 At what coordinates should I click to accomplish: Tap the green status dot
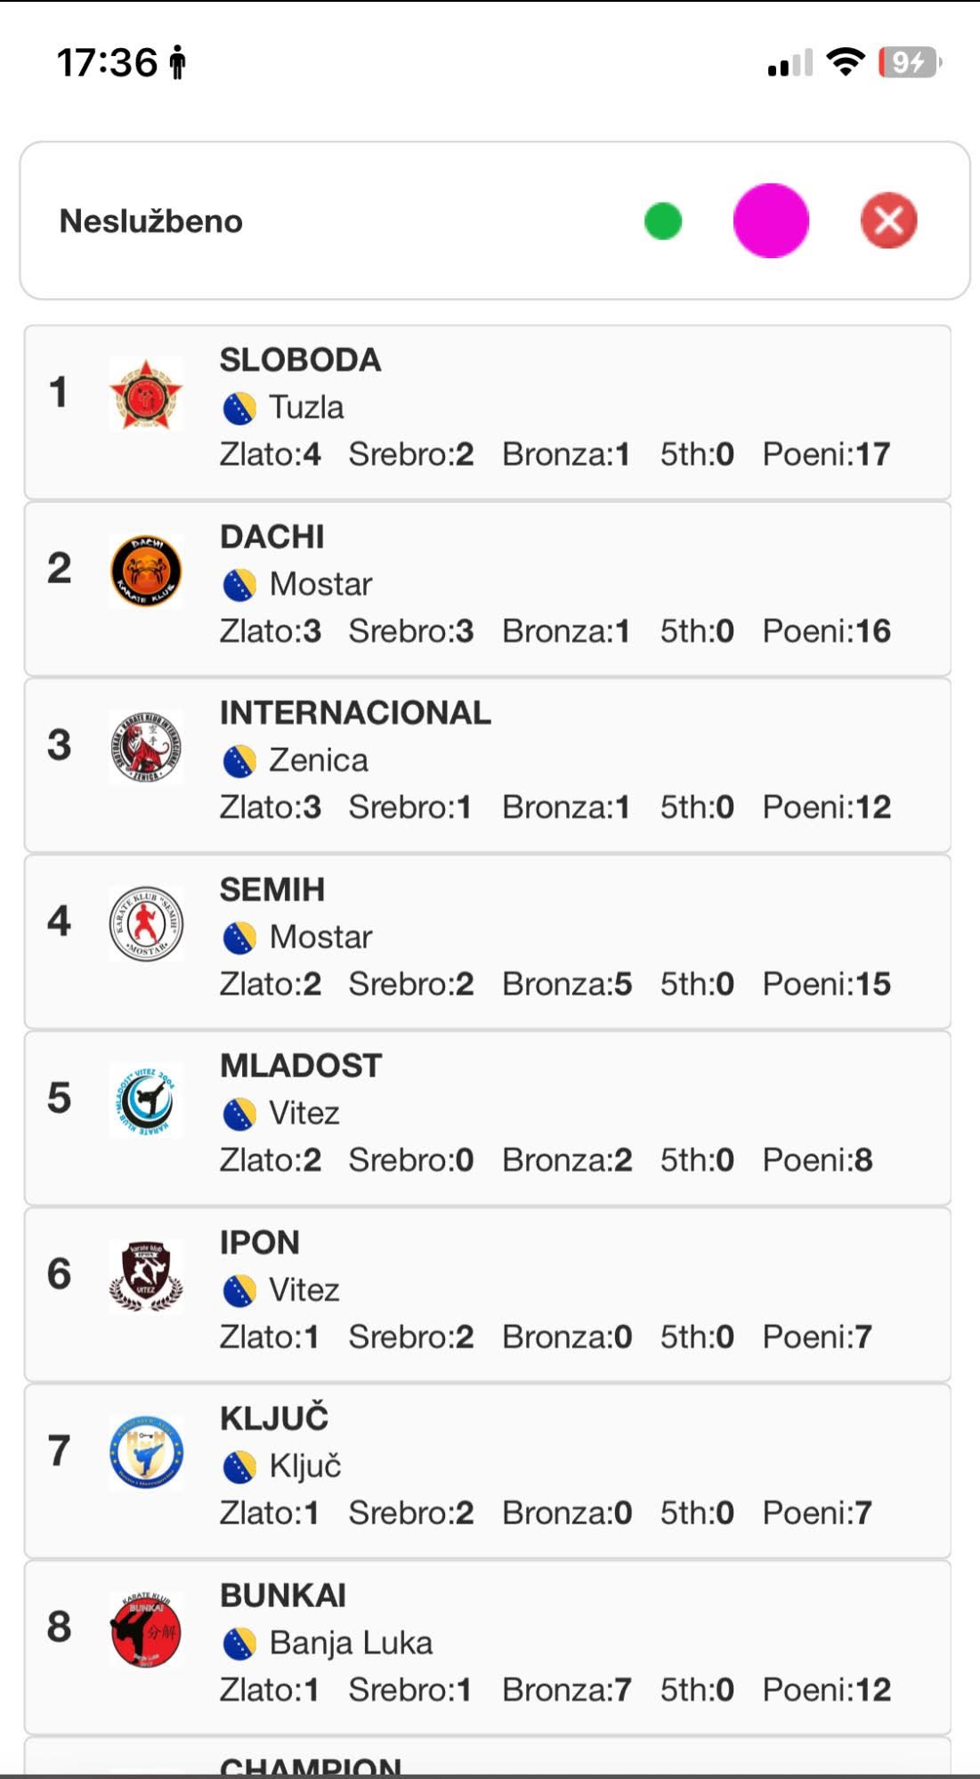coord(663,221)
